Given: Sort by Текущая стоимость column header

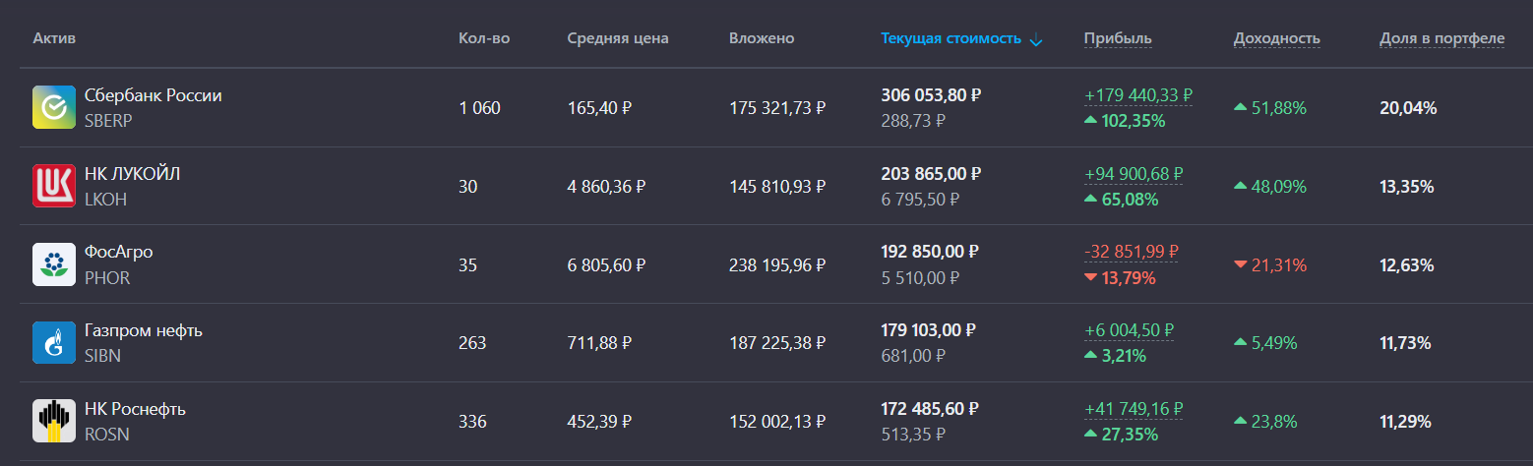Looking at the screenshot, I should [x=950, y=38].
